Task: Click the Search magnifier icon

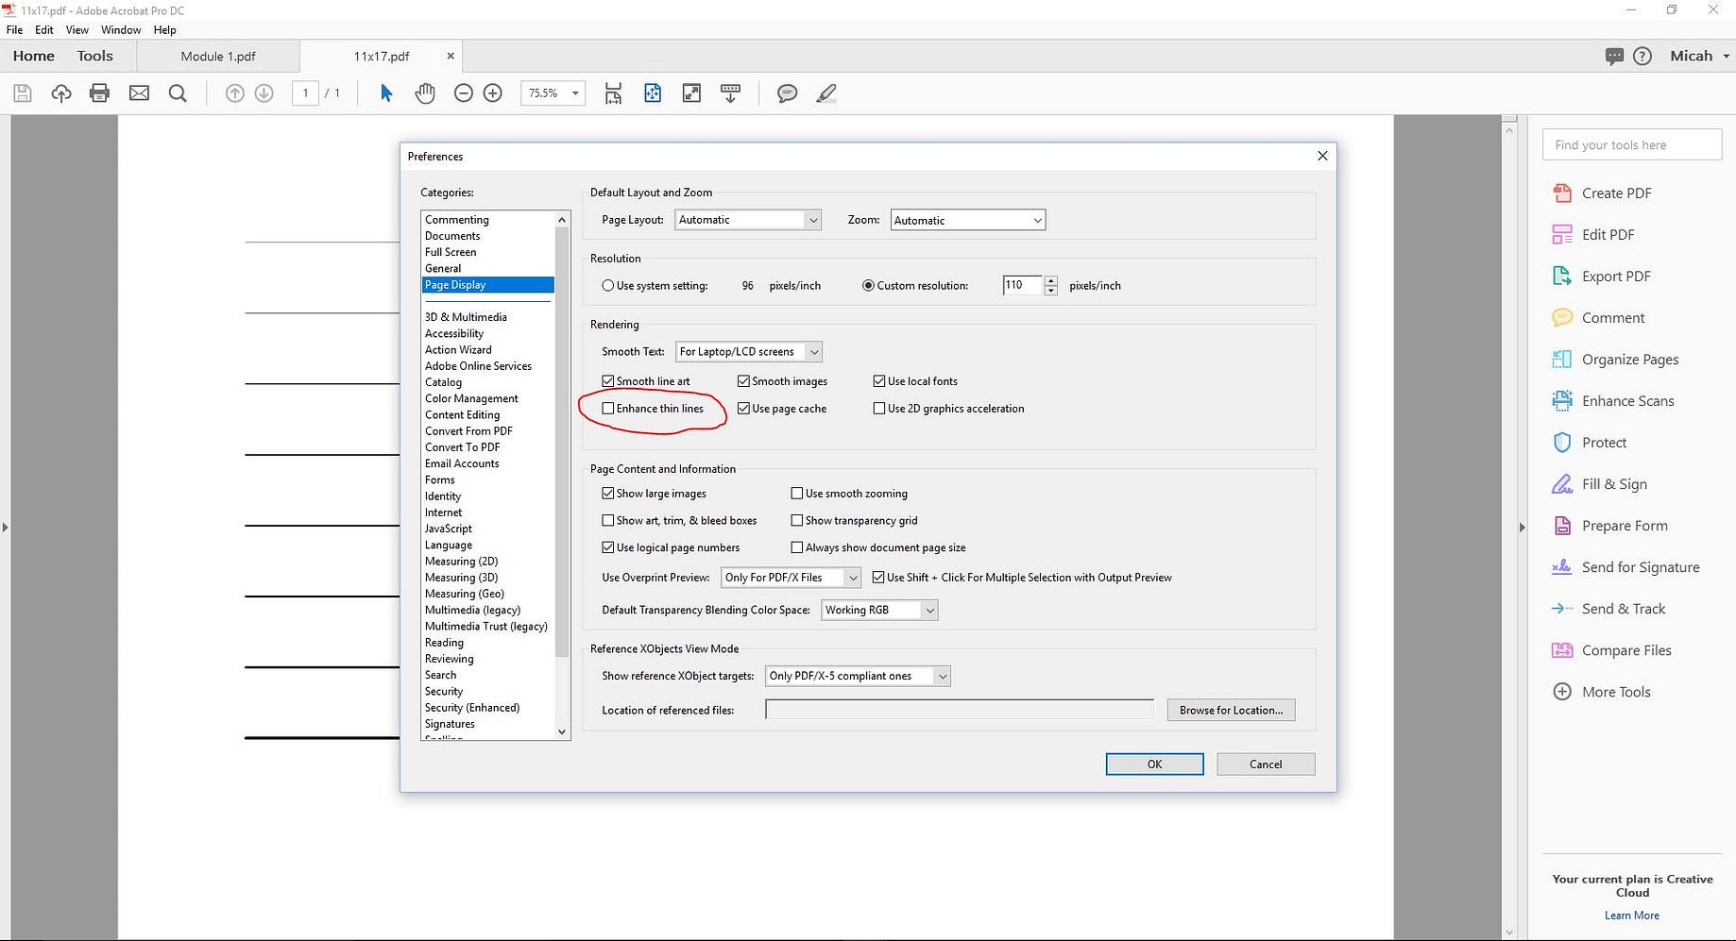Action: pyautogui.click(x=178, y=93)
